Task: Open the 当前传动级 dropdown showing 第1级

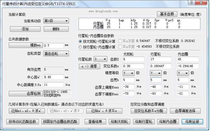Action: coord(56,21)
